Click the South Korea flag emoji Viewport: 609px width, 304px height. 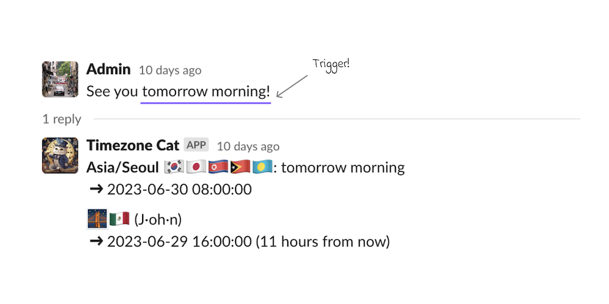coord(174,168)
